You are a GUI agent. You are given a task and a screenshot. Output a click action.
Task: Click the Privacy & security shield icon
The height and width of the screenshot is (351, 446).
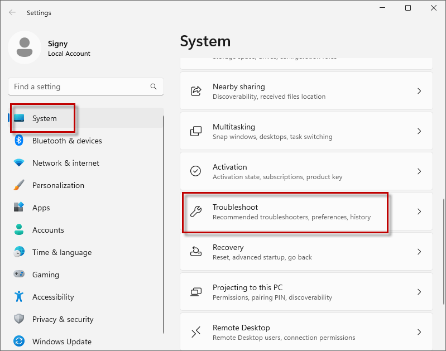pyautogui.click(x=19, y=319)
